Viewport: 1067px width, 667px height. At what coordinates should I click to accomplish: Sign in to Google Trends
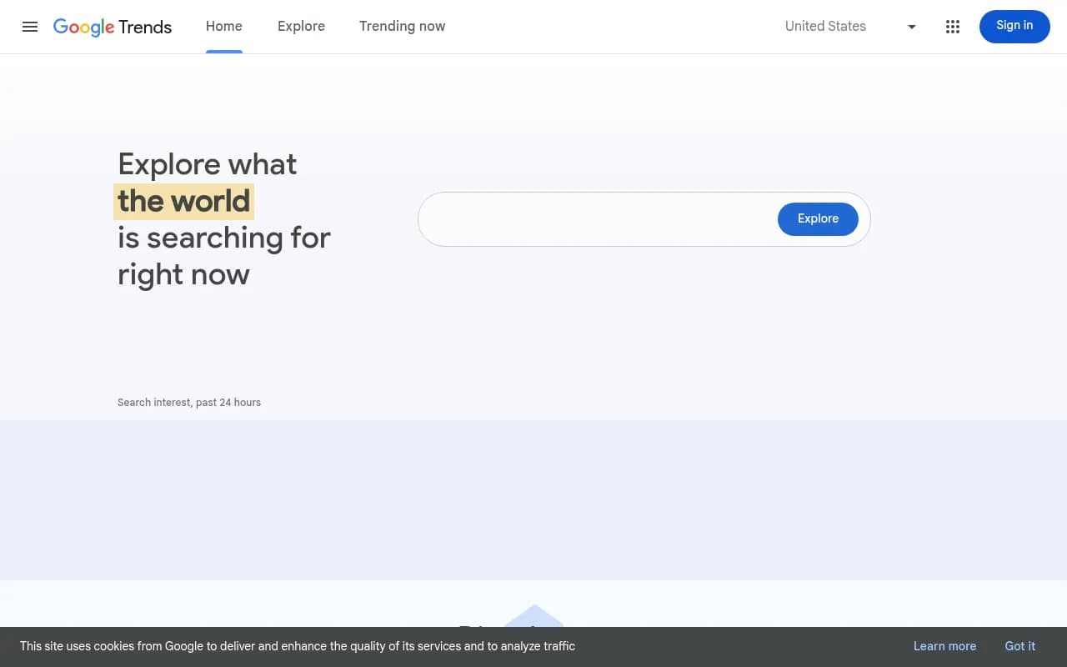pos(1014,26)
